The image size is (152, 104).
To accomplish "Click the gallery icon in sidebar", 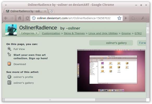I will pos(9,83).
